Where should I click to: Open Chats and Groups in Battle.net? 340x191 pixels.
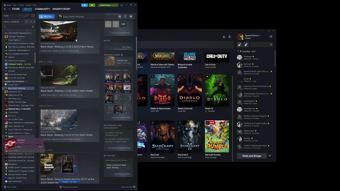pos(252,156)
